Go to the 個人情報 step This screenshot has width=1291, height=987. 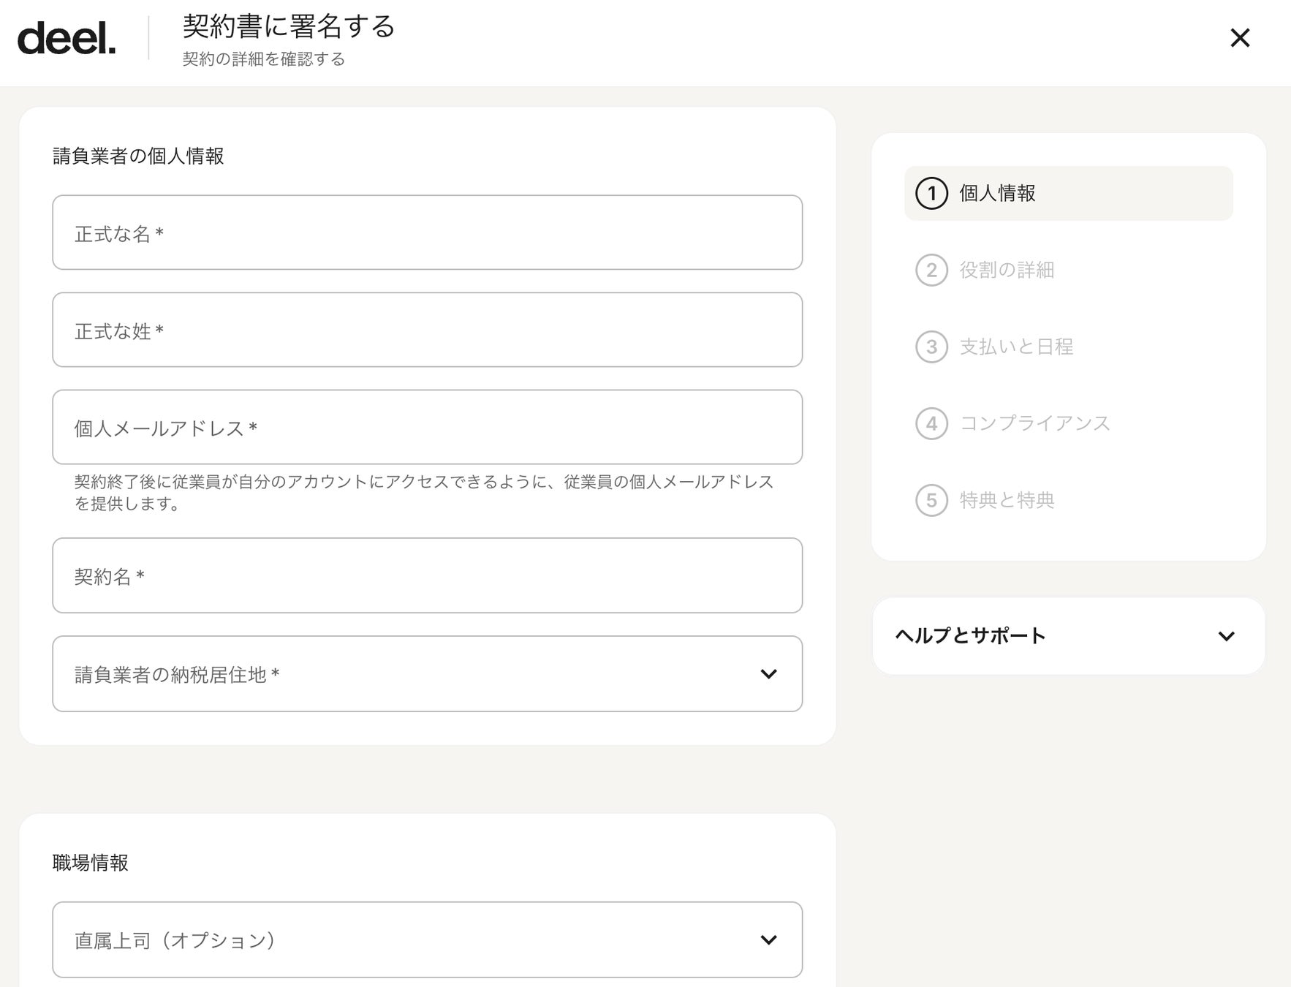coord(998,194)
